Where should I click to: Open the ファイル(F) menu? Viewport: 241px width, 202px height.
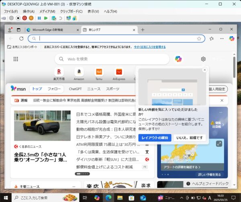[x=11, y=12]
